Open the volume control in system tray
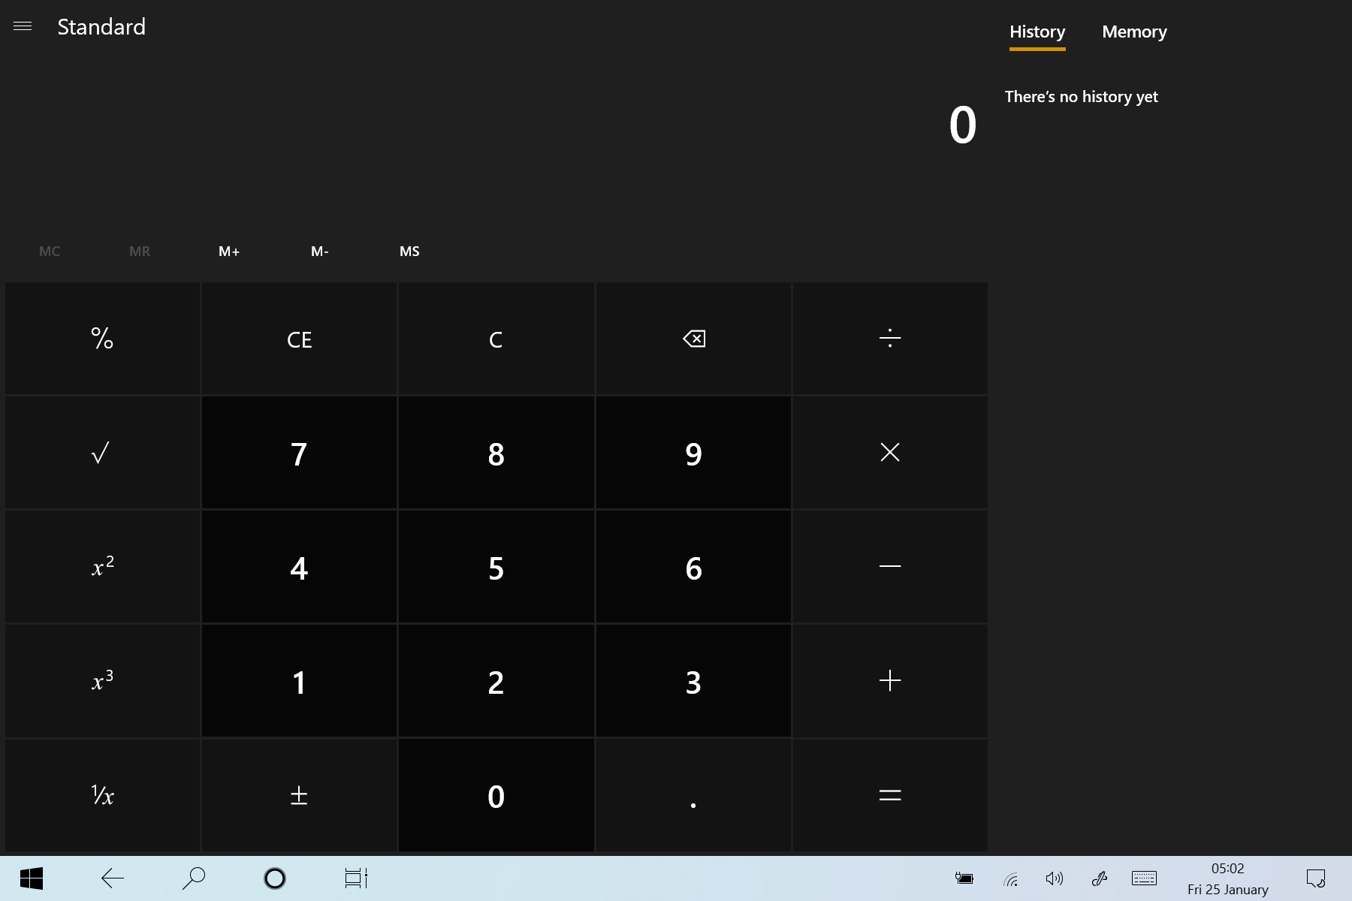The height and width of the screenshot is (901, 1352). 1055,877
